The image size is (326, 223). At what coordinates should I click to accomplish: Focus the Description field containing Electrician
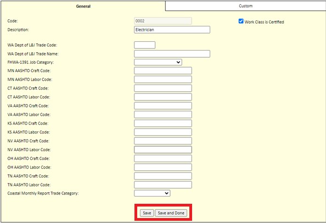coord(172,30)
